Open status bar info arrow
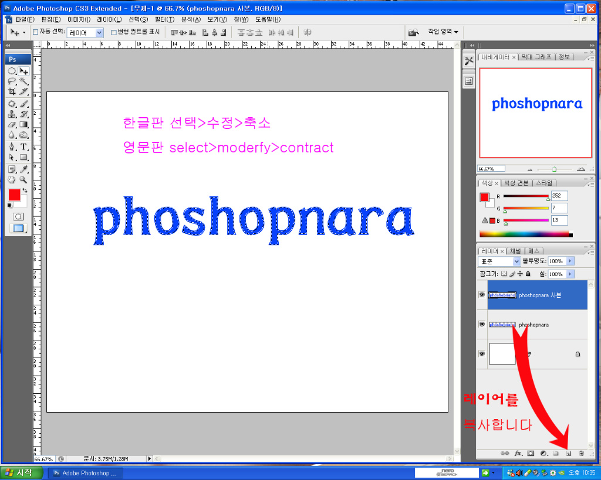This screenshot has height=480, width=601. (x=150, y=458)
